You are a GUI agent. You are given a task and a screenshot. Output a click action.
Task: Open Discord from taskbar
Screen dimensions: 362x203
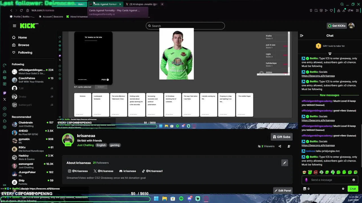click(x=189, y=199)
